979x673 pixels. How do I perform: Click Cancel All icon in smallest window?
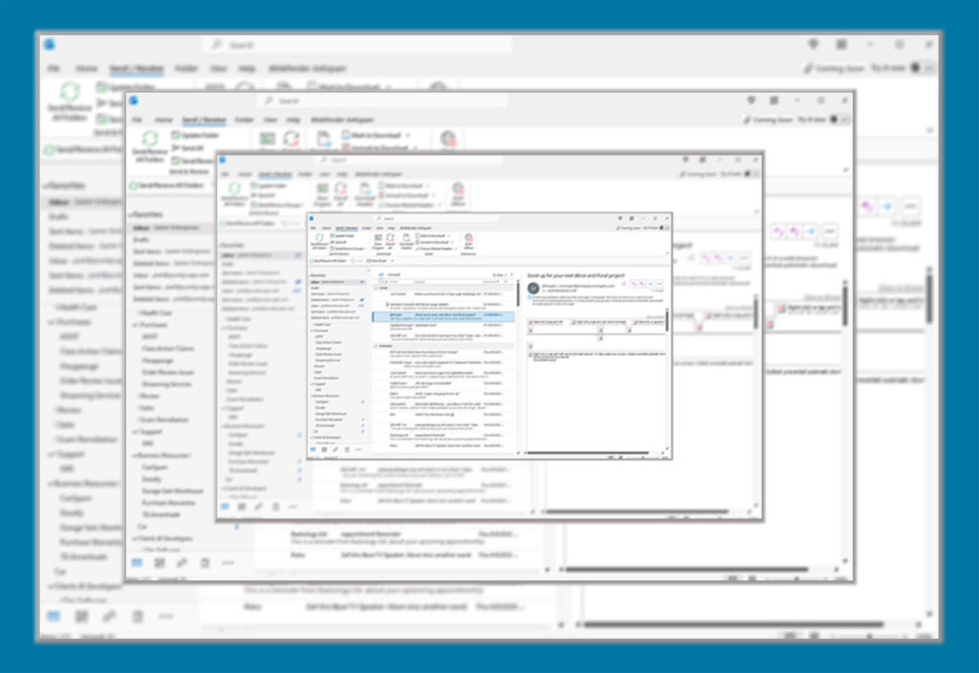(390, 238)
